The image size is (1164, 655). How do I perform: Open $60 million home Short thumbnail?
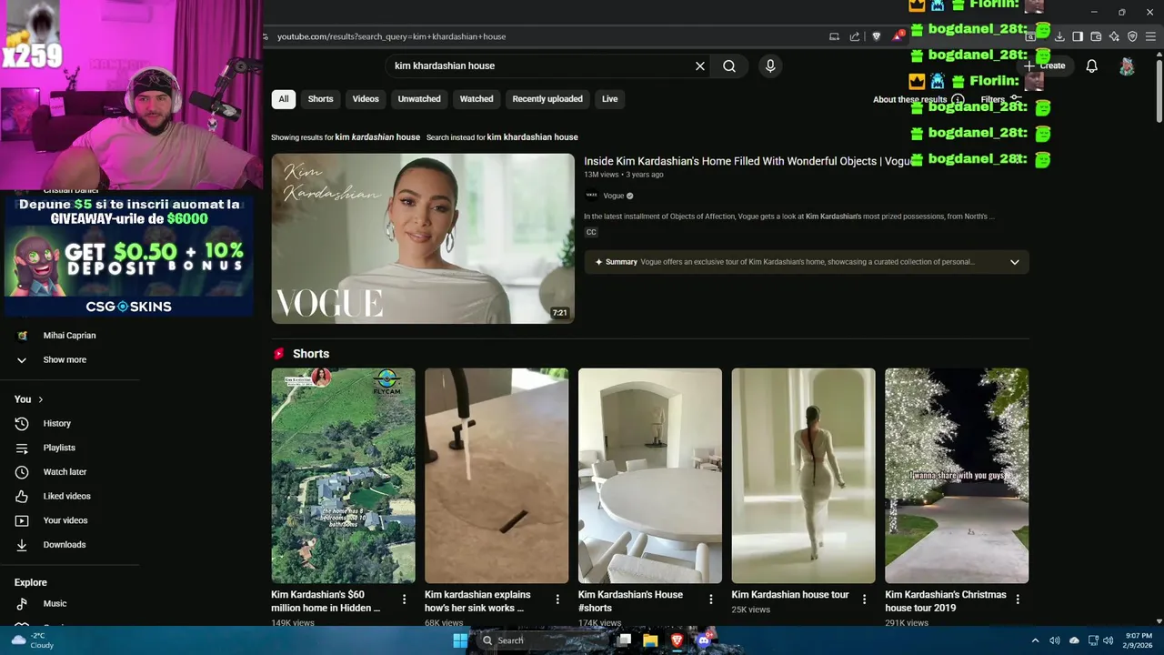[x=343, y=475]
